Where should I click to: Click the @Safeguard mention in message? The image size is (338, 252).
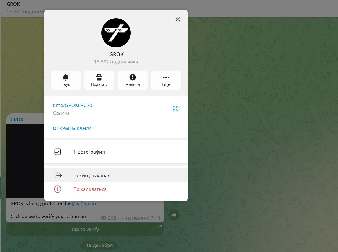pos(84,203)
